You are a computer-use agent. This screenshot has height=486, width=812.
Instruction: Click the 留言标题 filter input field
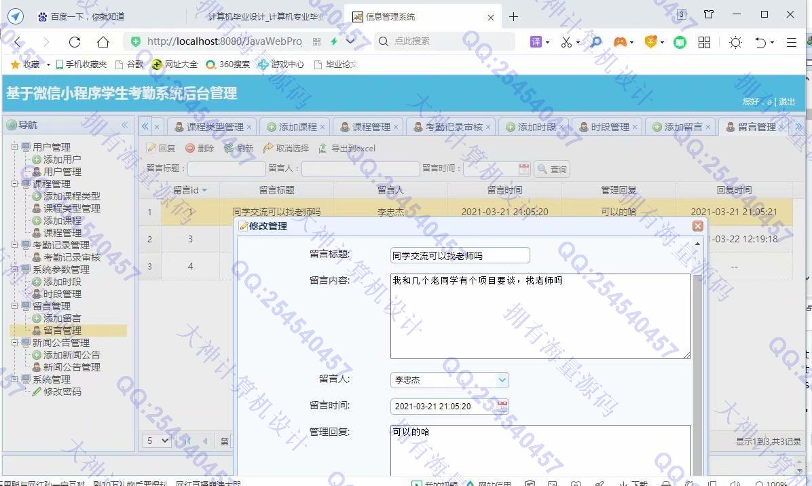(227, 169)
